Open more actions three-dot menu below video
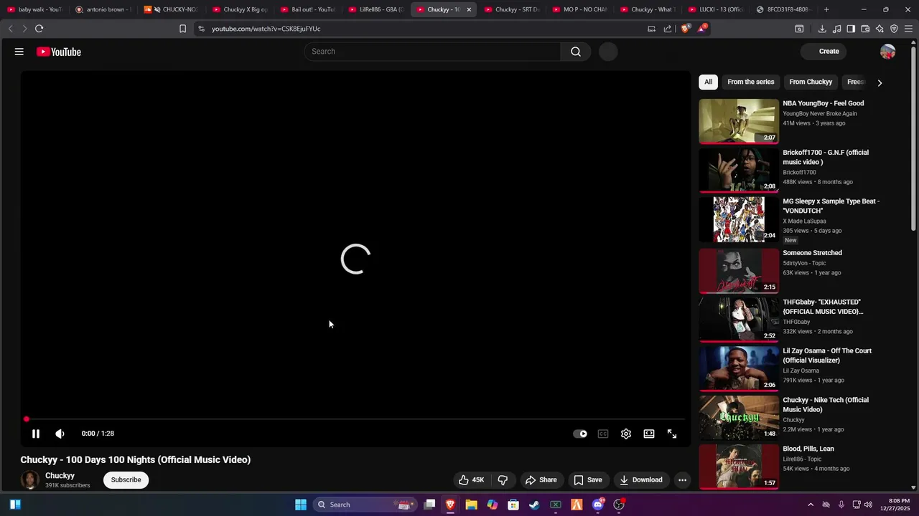Image resolution: width=919 pixels, height=516 pixels. (683, 480)
